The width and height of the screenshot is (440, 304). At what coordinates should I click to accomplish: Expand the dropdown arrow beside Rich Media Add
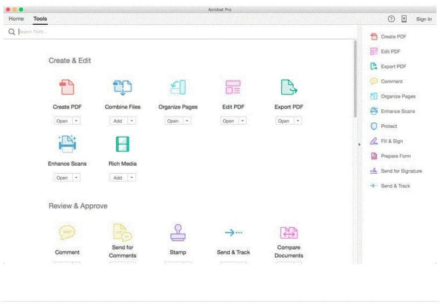(131, 178)
